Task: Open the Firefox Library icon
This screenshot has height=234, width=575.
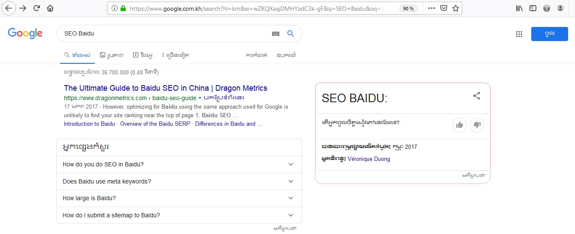Action: coord(519,8)
